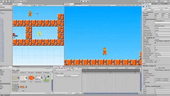
Task: Select the combined Transform tool
Action: coord(11,1)
